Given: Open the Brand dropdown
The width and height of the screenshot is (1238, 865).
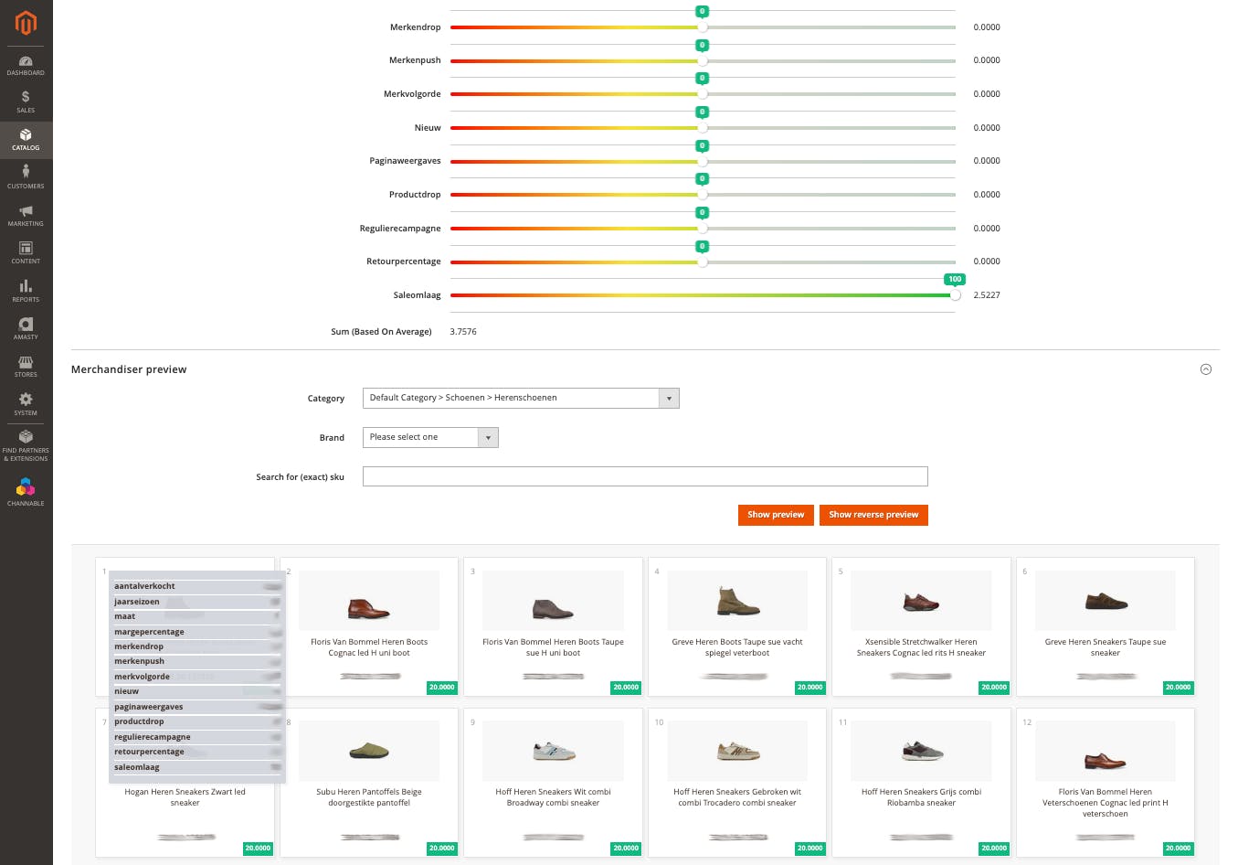Looking at the screenshot, I should tap(430, 437).
